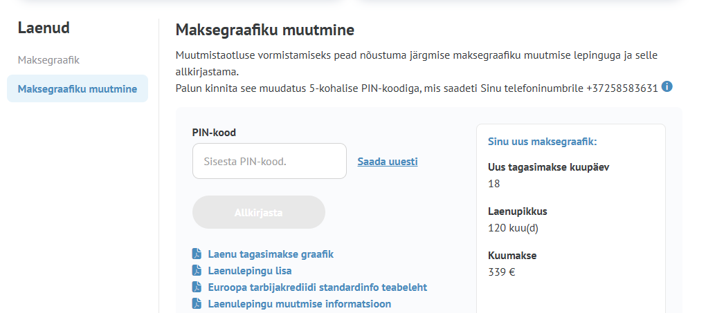Open the Laenu tagasimakse graafik document link
The image size is (715, 313).
[x=271, y=254]
